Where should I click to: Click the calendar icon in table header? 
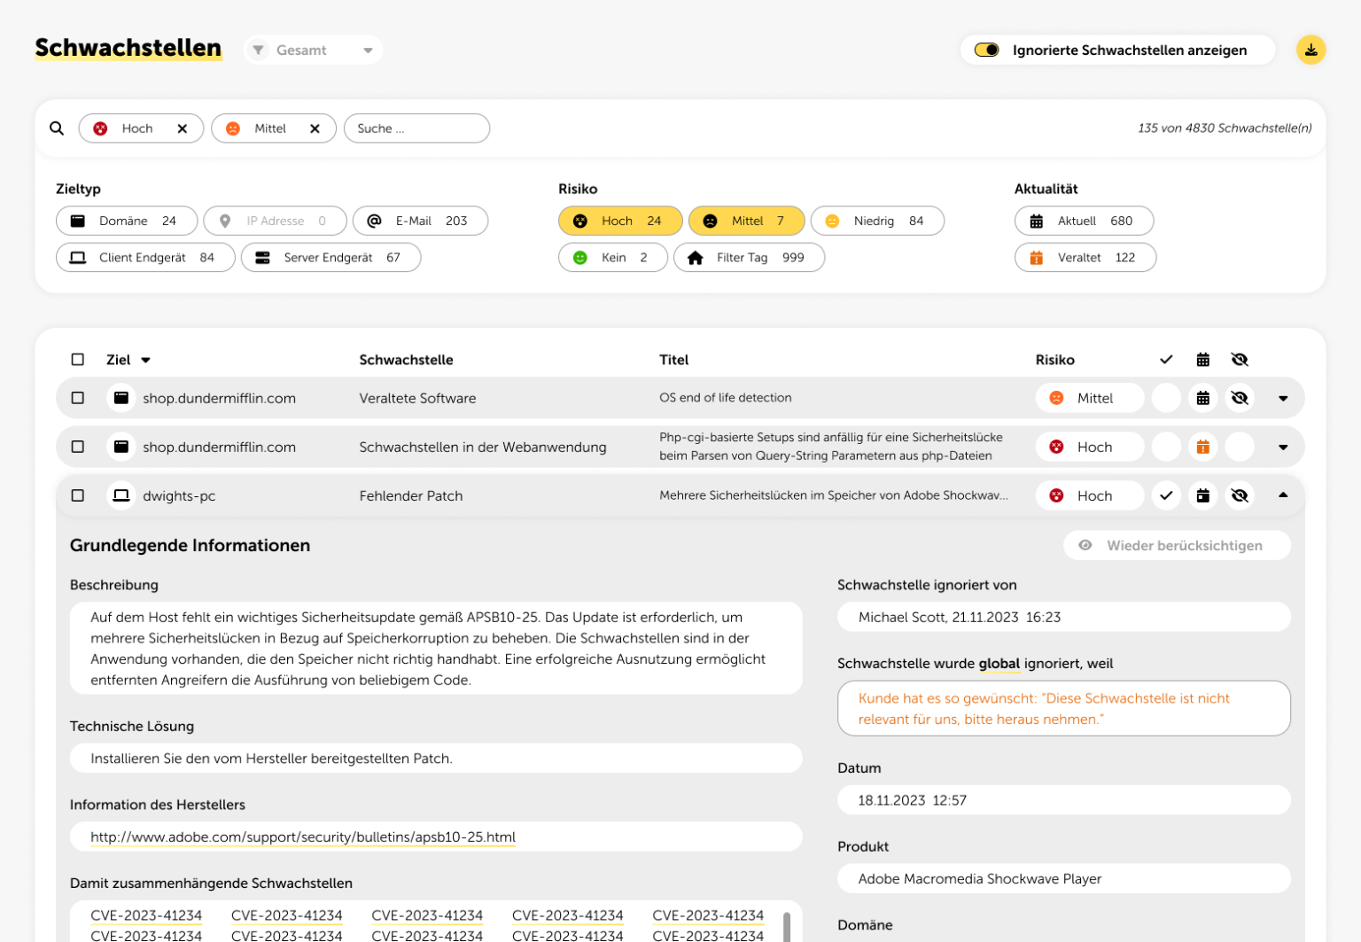point(1202,360)
